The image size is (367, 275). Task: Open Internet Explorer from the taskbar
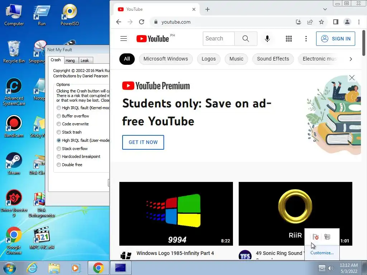[x=32, y=268]
